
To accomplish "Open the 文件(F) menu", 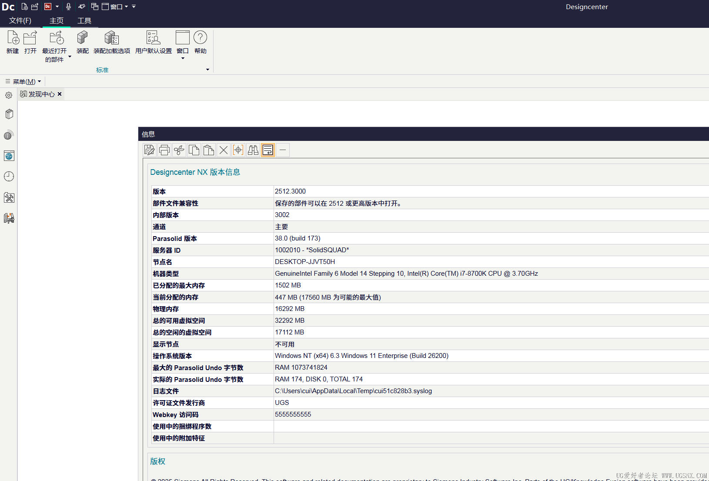I will [x=20, y=20].
